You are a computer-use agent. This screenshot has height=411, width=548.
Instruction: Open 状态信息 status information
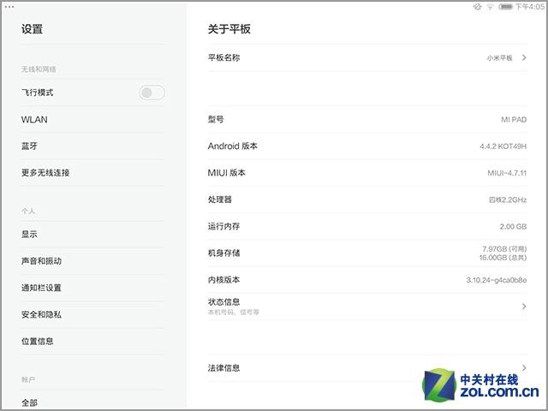coord(367,307)
